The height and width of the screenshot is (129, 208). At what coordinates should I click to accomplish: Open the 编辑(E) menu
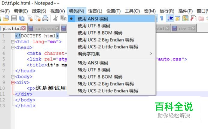point(21,11)
